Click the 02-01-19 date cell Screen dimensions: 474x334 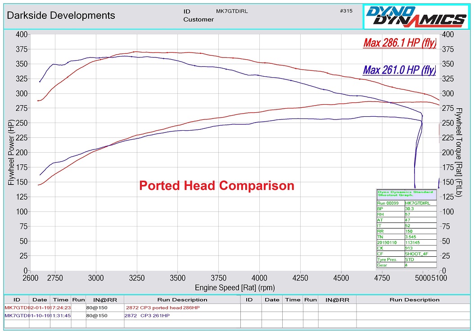tap(40, 308)
